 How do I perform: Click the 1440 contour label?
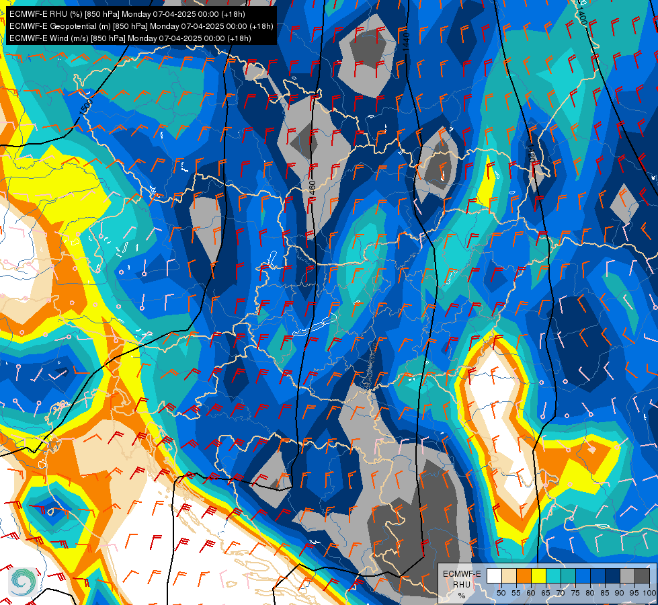click(x=406, y=42)
